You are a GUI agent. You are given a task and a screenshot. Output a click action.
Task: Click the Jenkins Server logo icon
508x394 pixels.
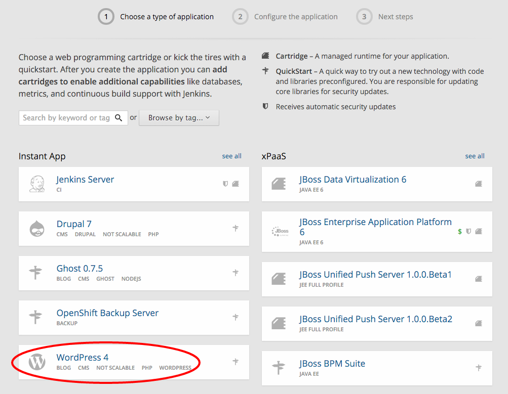pos(37,184)
